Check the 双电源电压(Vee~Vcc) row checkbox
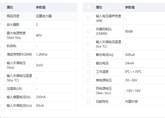165x118 pixels. [x=88, y=91]
